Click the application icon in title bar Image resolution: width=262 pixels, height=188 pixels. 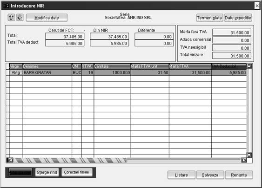point(7,6)
